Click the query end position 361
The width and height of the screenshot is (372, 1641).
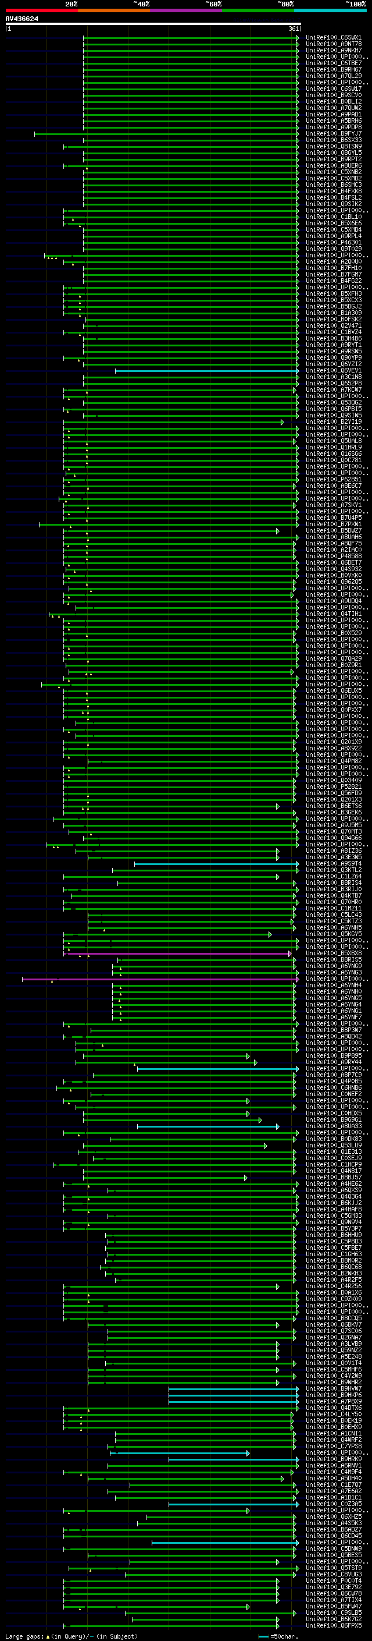(293, 29)
